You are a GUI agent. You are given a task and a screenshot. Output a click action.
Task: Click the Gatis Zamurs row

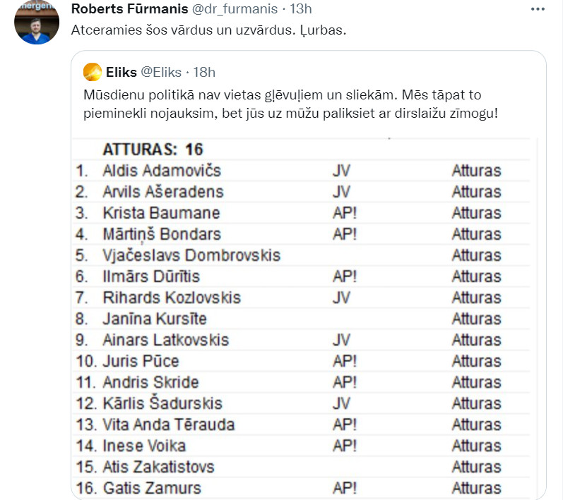(x=152, y=488)
